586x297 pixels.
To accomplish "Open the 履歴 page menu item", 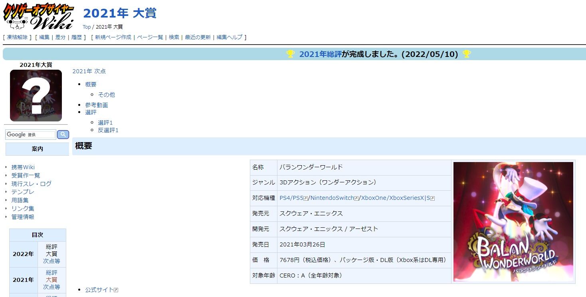I will point(76,37).
